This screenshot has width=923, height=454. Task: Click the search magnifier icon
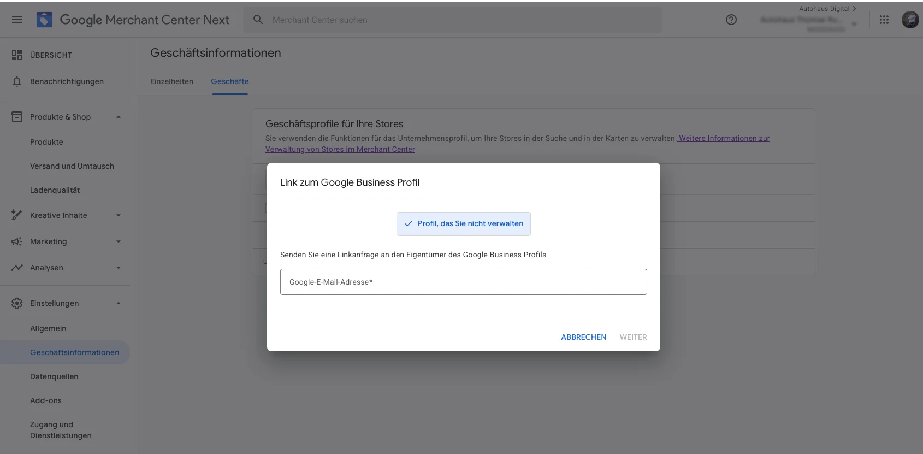pyautogui.click(x=258, y=20)
